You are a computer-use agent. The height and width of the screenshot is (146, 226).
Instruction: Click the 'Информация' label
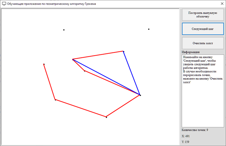191,52
